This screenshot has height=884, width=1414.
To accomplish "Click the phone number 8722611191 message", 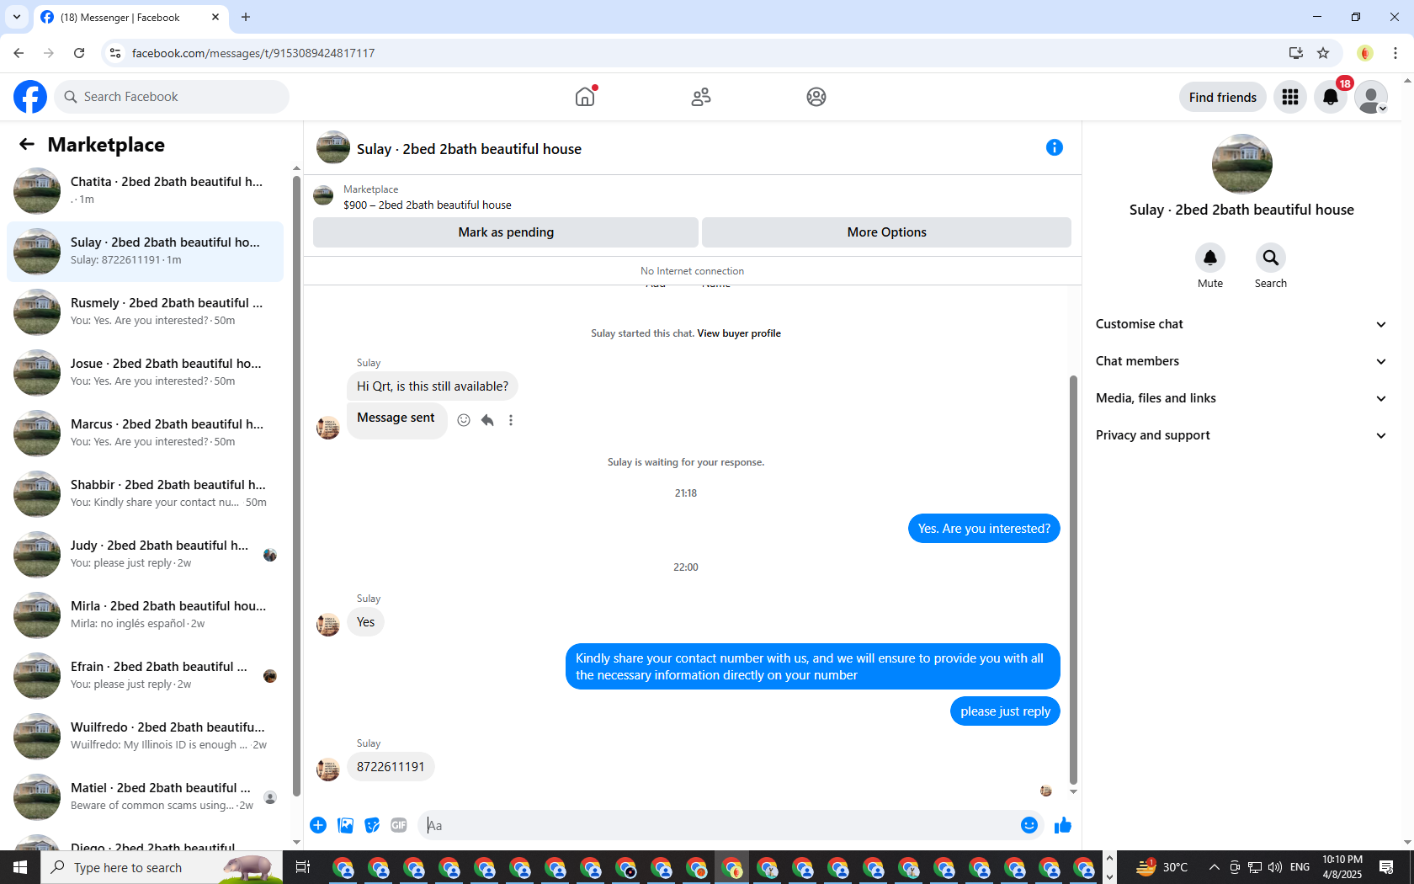I will tap(391, 767).
